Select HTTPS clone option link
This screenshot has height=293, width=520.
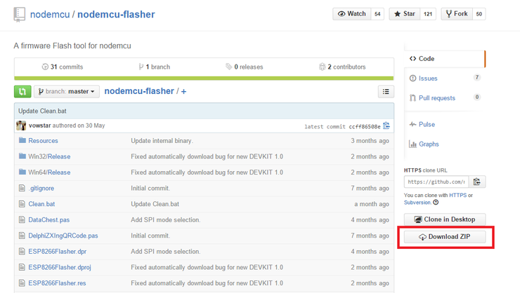(457, 195)
